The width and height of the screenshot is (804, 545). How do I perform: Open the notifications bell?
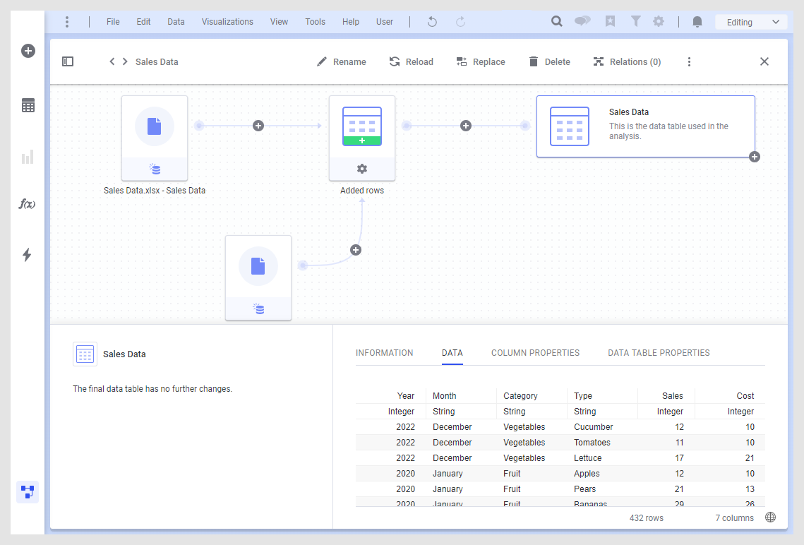point(697,22)
